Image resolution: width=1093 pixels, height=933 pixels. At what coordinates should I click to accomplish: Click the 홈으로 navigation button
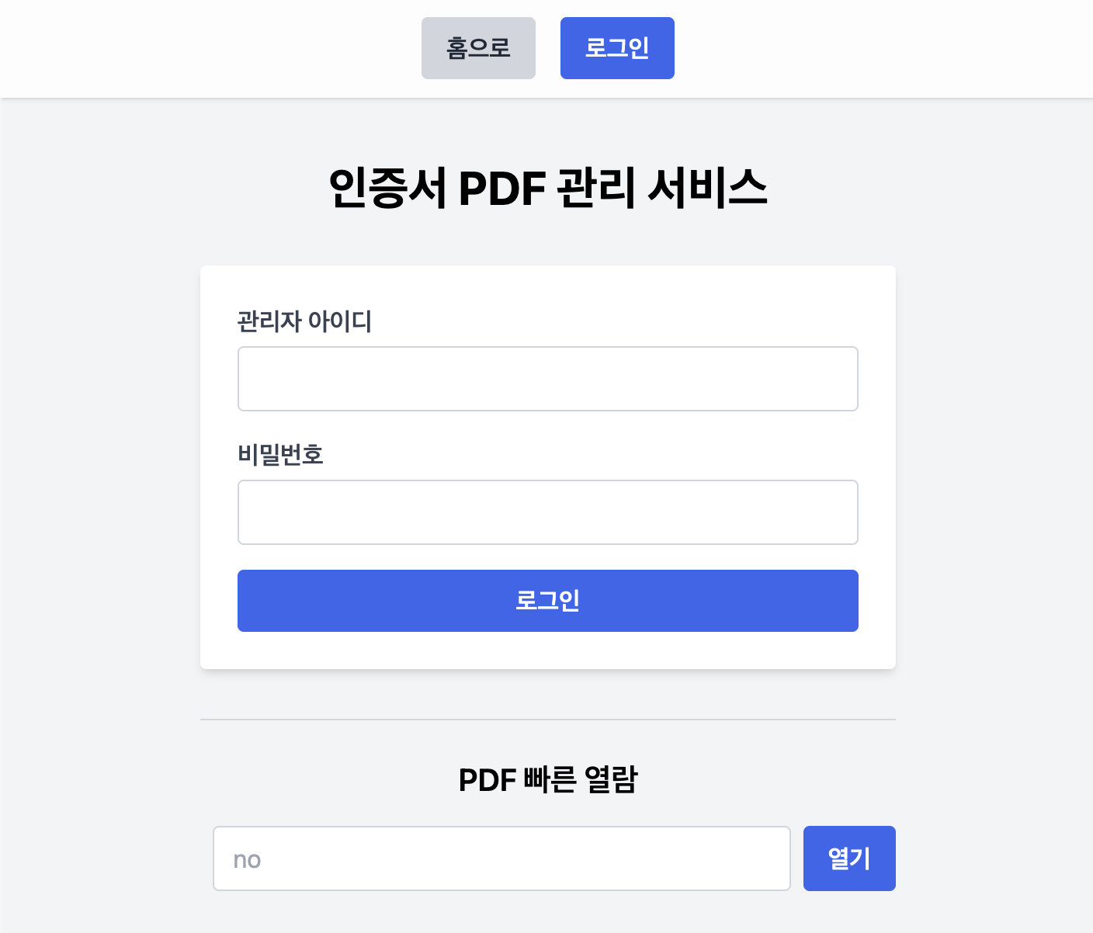[478, 48]
